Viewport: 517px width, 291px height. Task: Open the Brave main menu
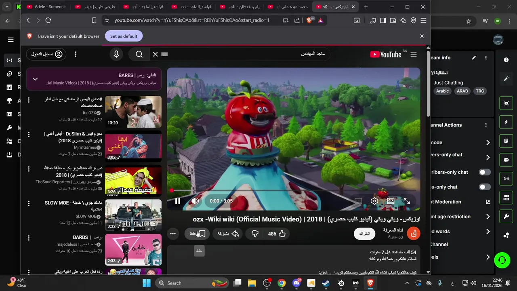coord(423,20)
